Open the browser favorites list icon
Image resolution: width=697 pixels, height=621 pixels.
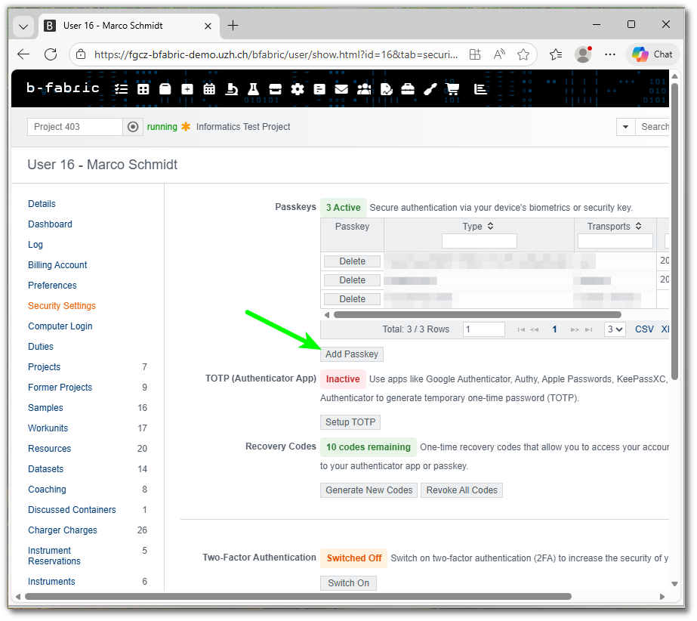556,54
